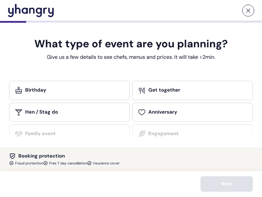Screen dimensions: 262x197
Task: Click the Free 7 day cancellation checkmark
Action: [x=46, y=163]
